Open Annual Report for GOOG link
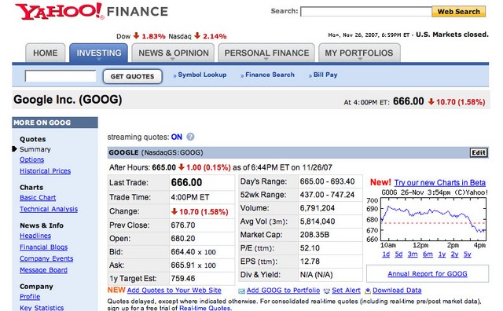503x311 pixels. (x=428, y=274)
